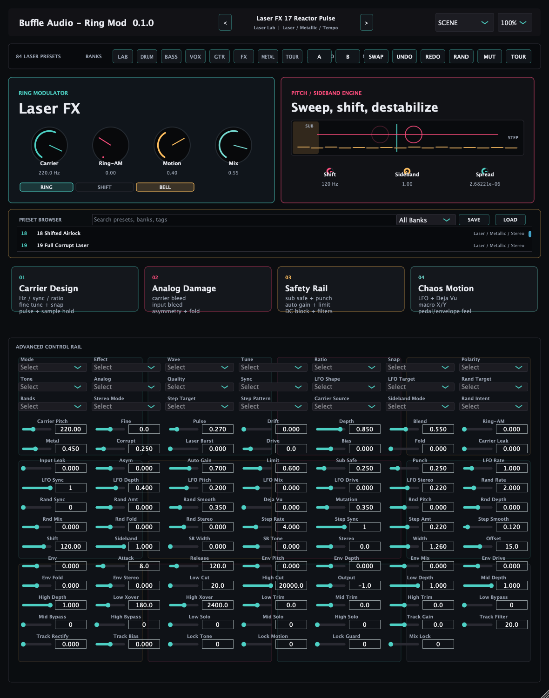
Task: Open the LFO Shape select dropdown
Action: point(347,387)
